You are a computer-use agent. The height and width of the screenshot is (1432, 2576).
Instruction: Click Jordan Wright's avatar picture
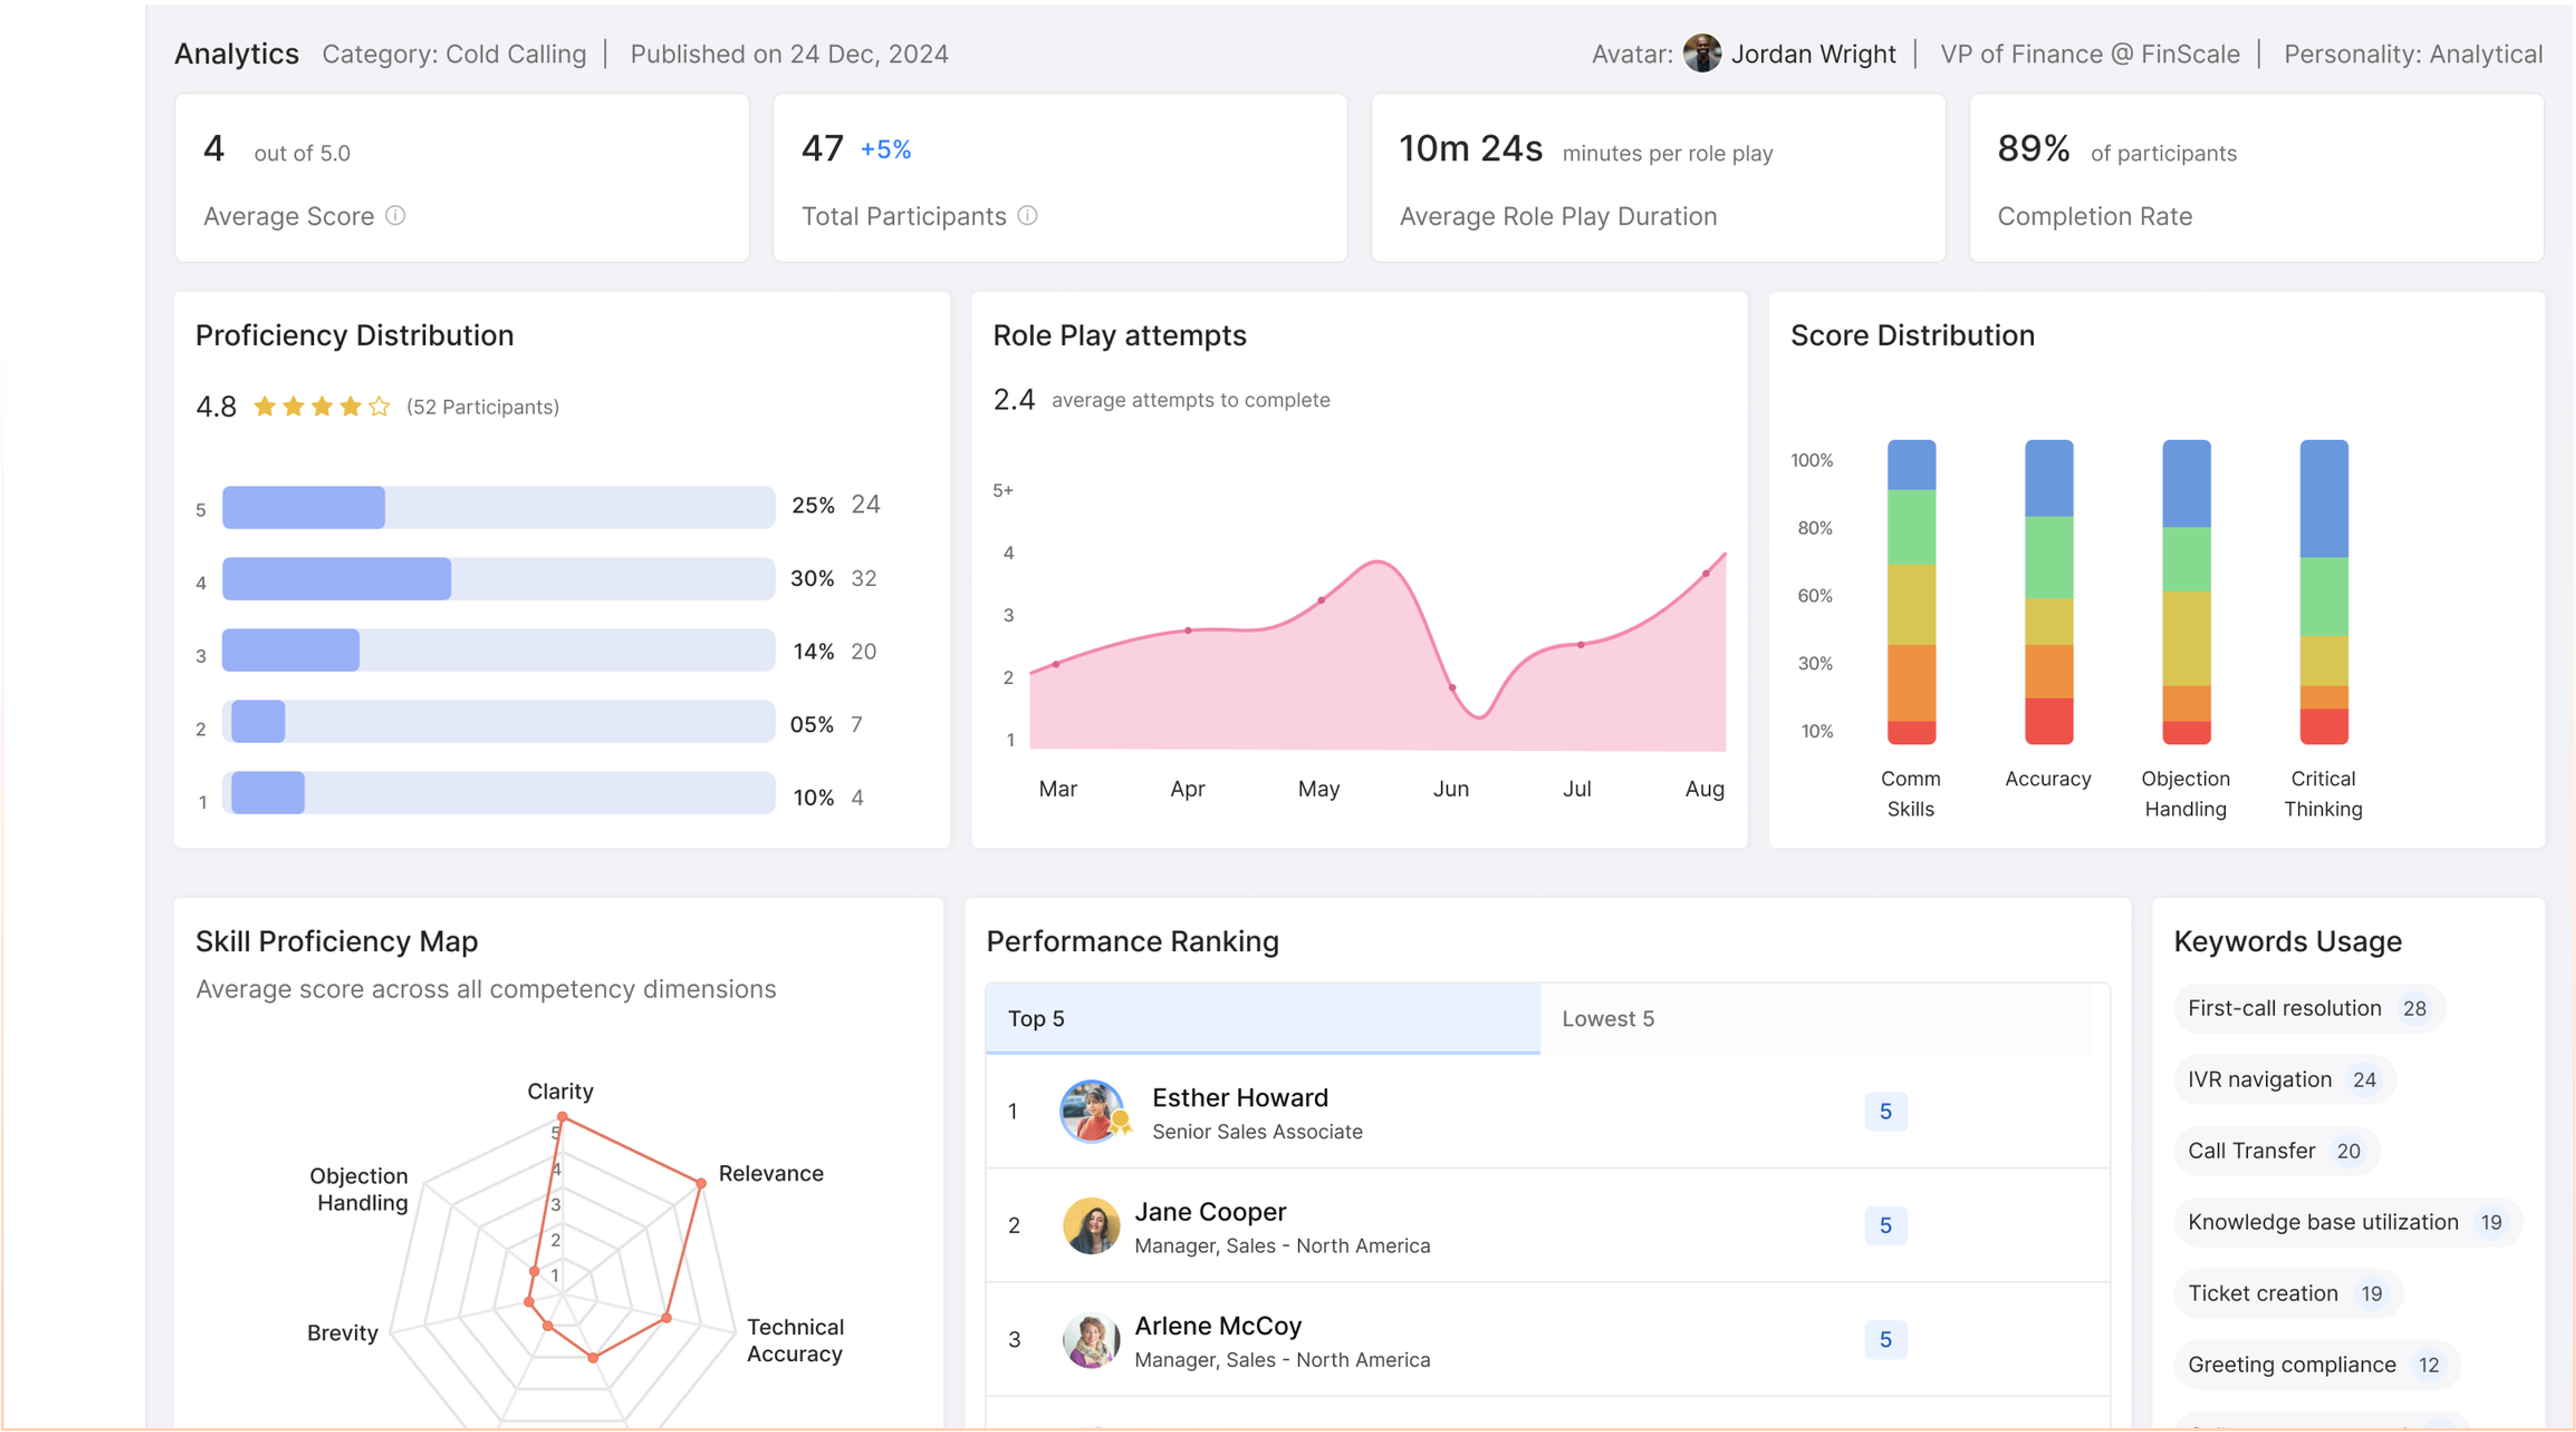pos(1702,53)
